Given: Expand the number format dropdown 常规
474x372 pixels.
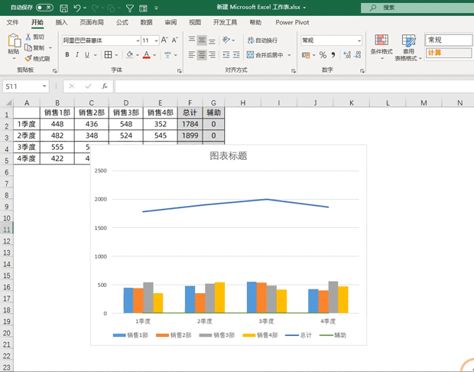Looking at the screenshot, I should (359, 41).
